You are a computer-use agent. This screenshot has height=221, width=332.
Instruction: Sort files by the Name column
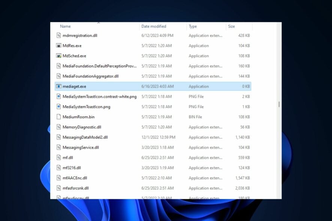pos(65,26)
